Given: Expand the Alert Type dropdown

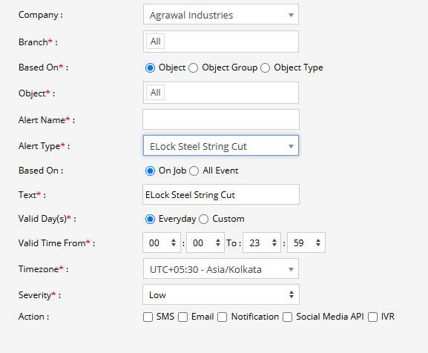Looking at the screenshot, I should 221,145.
